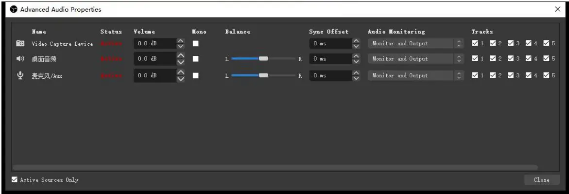Screen dimensions: 569x194
Task: Click the sync offset field of Video Capture Device
Action: coord(331,44)
